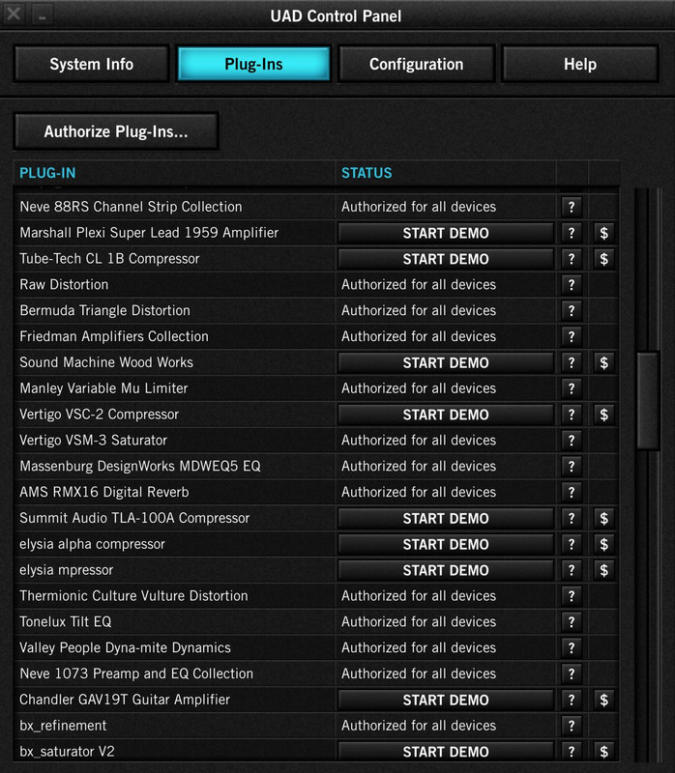Open help for Tube-Tech CL 1B Compressor
This screenshot has height=773, width=675.
(572, 259)
